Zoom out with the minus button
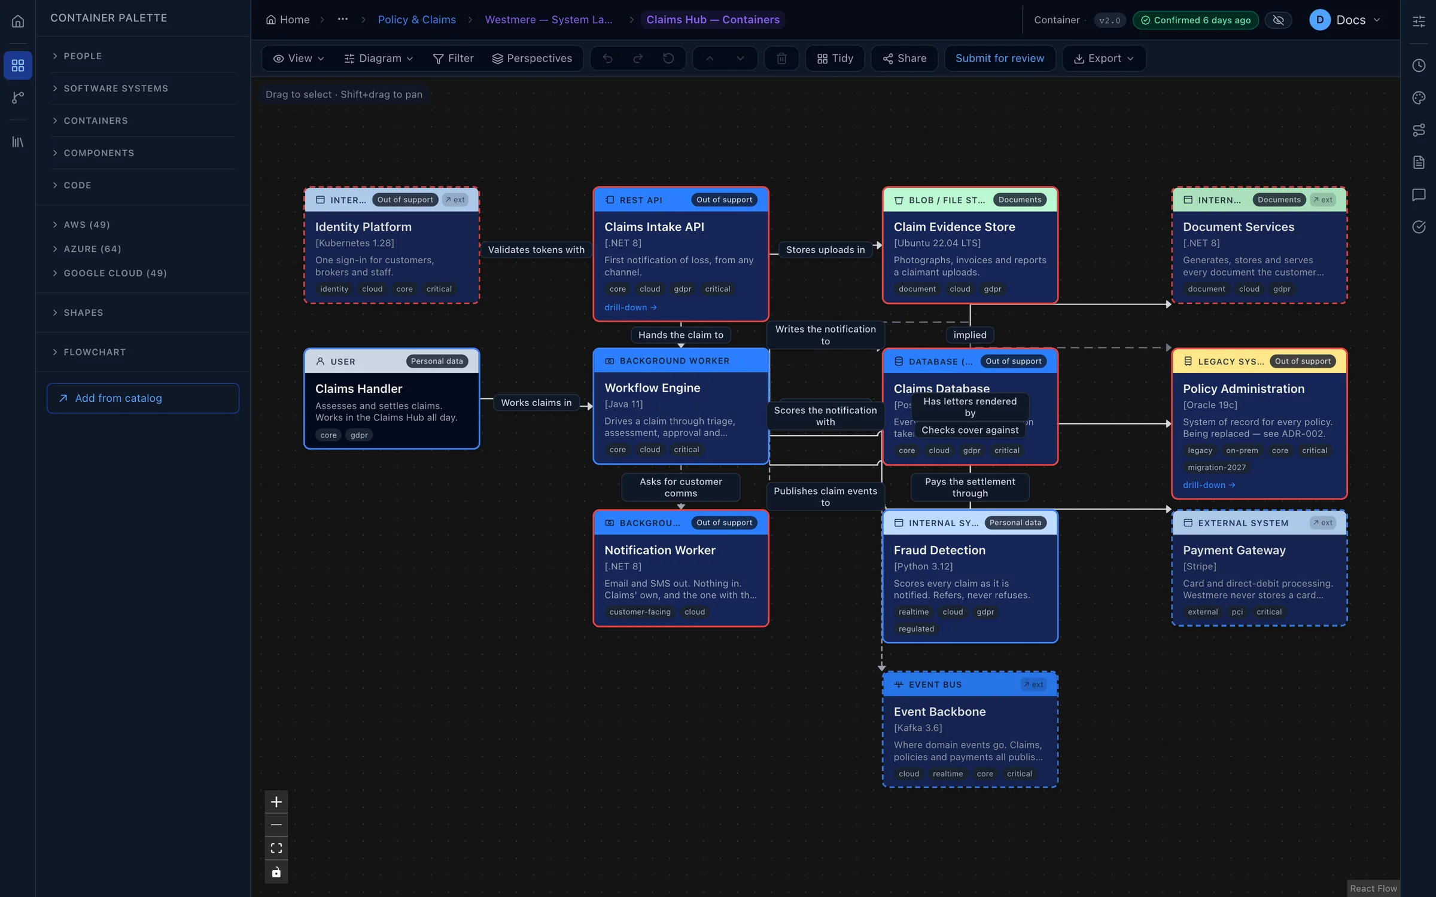This screenshot has width=1436, height=897. click(276, 825)
